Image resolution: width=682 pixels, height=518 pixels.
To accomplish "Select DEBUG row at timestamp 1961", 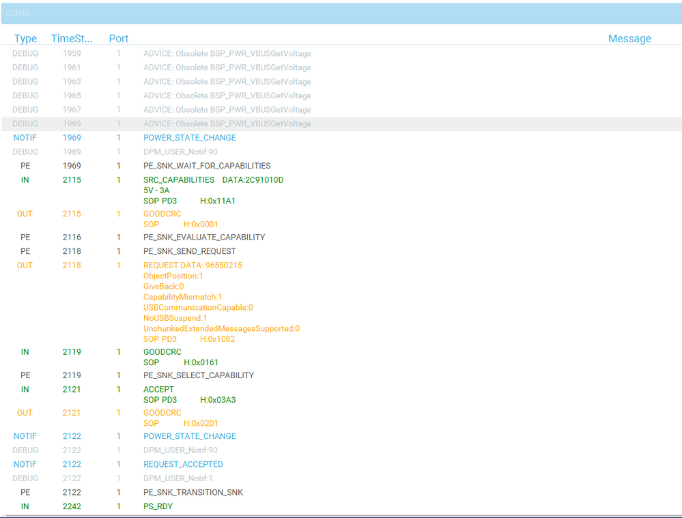I will 342,68.
